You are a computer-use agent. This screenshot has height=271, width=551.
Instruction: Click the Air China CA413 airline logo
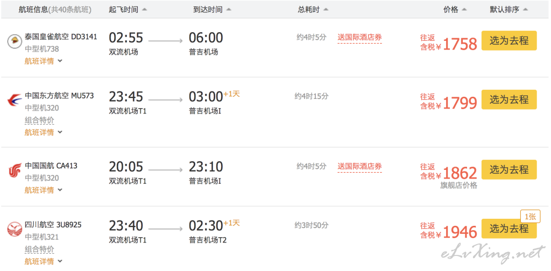click(x=15, y=171)
